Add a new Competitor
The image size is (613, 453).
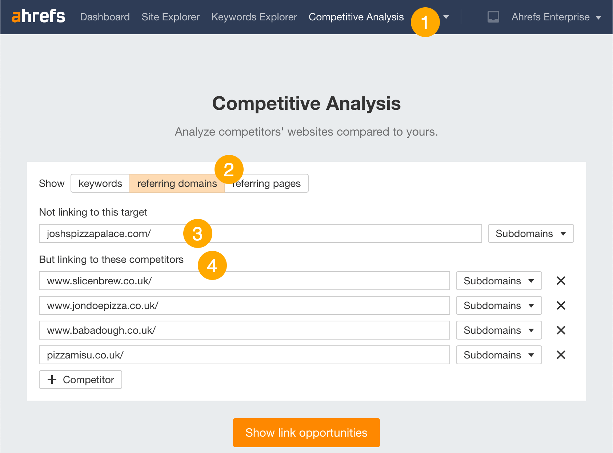click(x=80, y=380)
